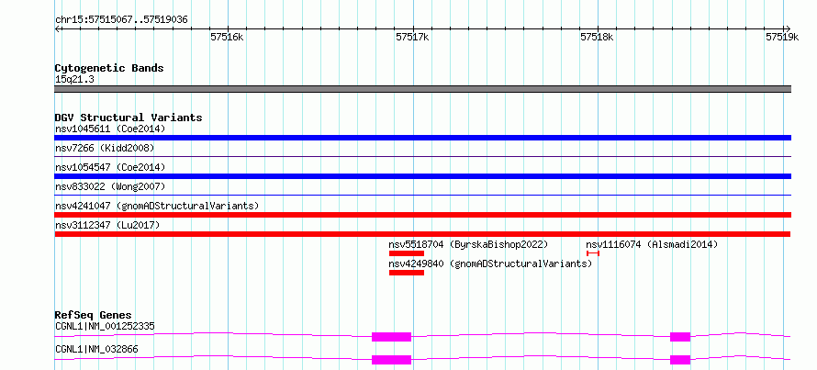Click the blue bar under nsv1045611

(422, 138)
